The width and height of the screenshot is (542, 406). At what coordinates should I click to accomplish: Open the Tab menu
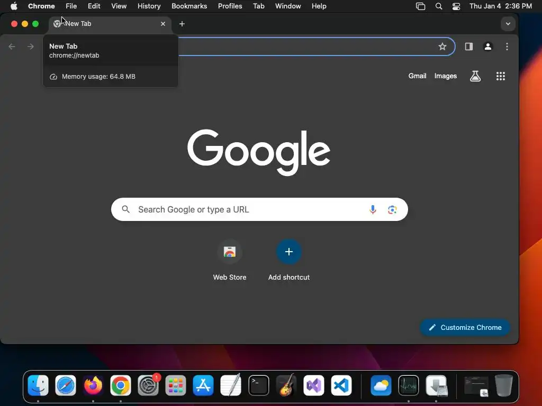(x=258, y=6)
